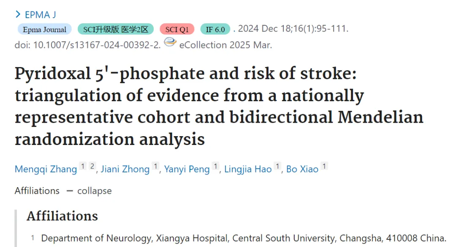
Task: Click affiliation superscript 1 after Bo Xiao
Action: click(324, 166)
